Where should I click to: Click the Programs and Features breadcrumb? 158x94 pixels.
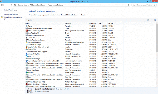[55, 5]
